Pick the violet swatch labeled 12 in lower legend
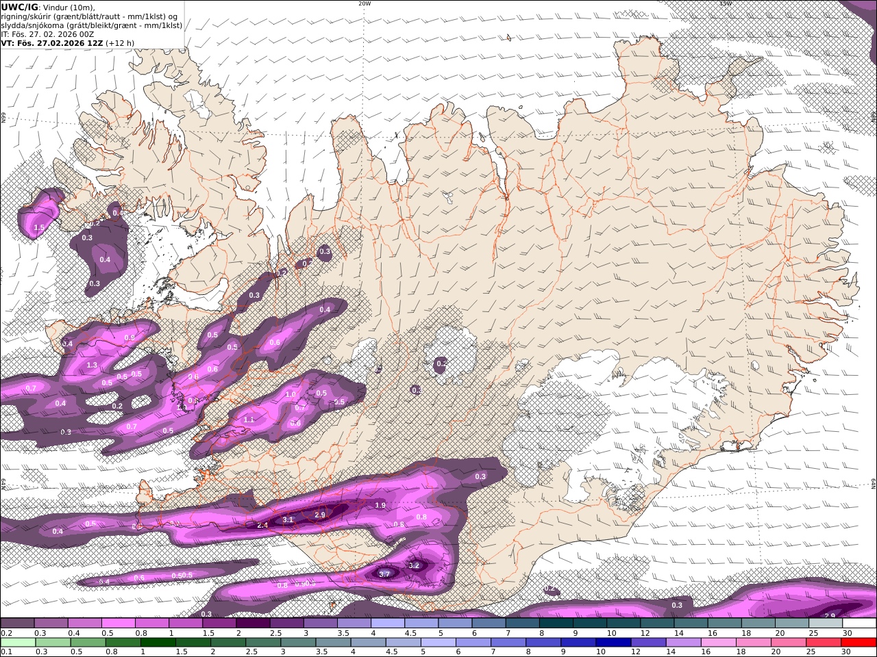The width and height of the screenshot is (877, 657). click(647, 643)
